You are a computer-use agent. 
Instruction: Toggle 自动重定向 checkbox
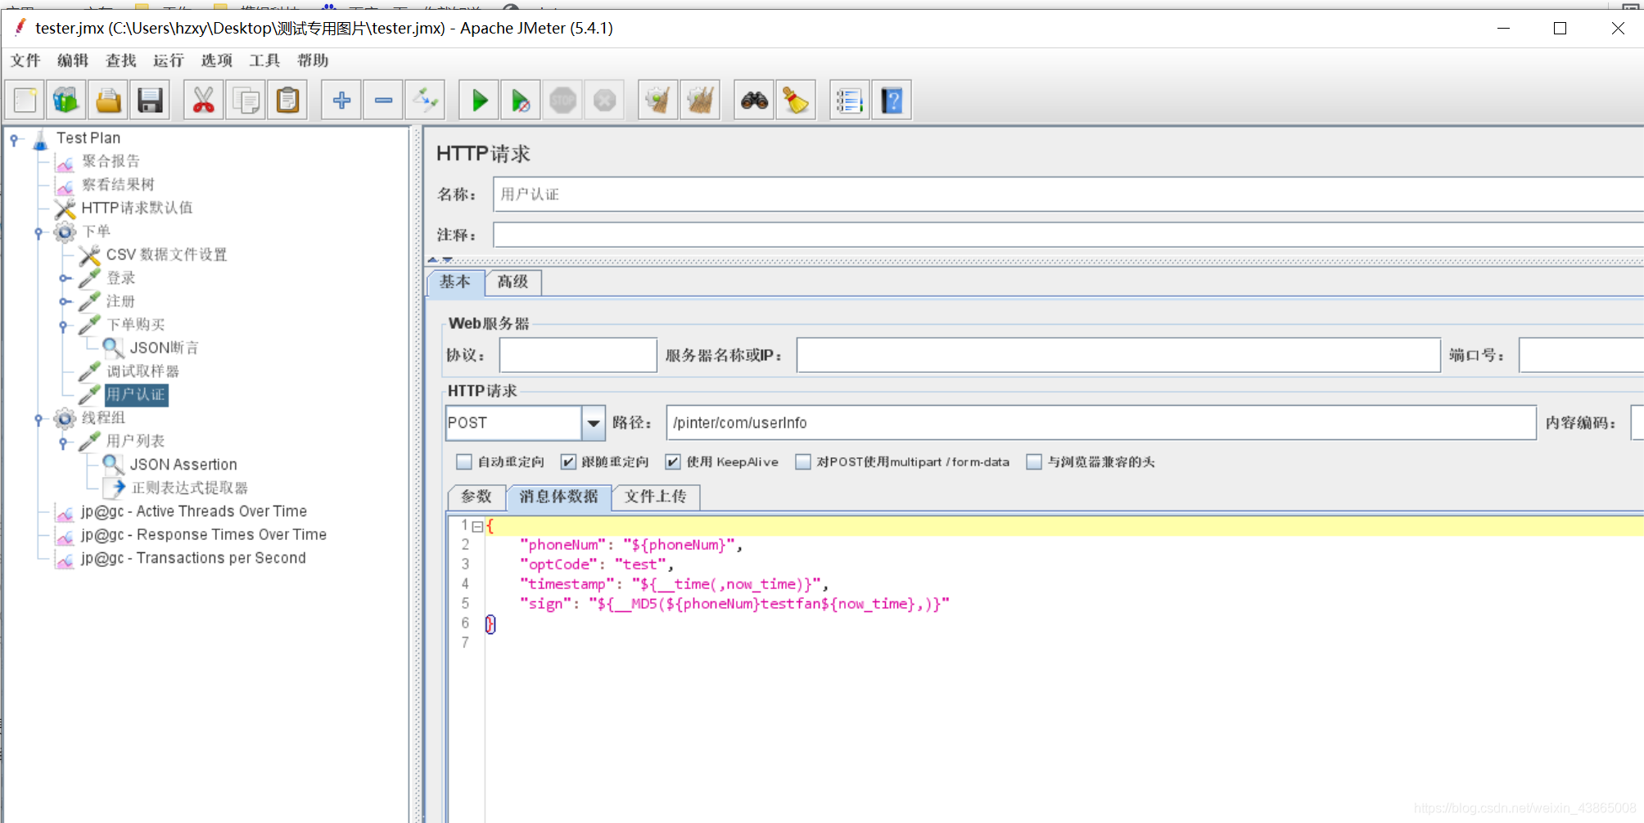coord(464,462)
